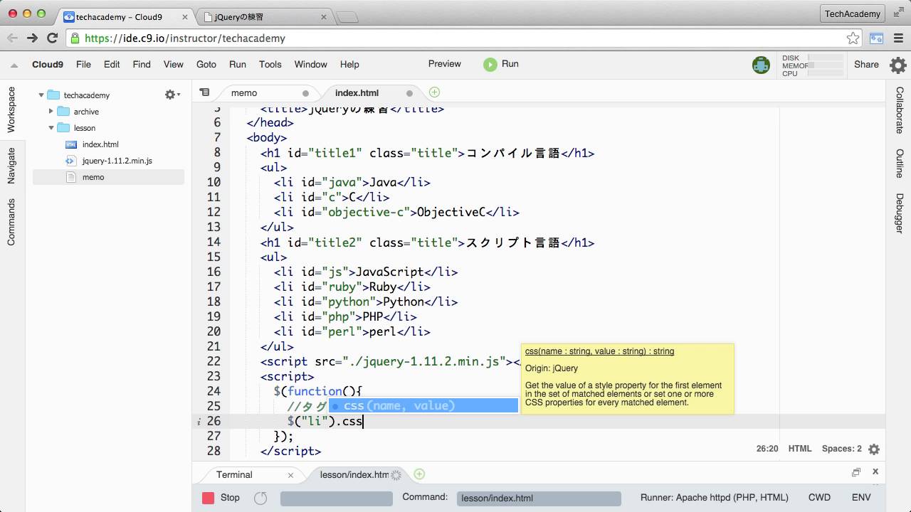Open the Commands side panel
The height and width of the screenshot is (512, 911).
11,223
